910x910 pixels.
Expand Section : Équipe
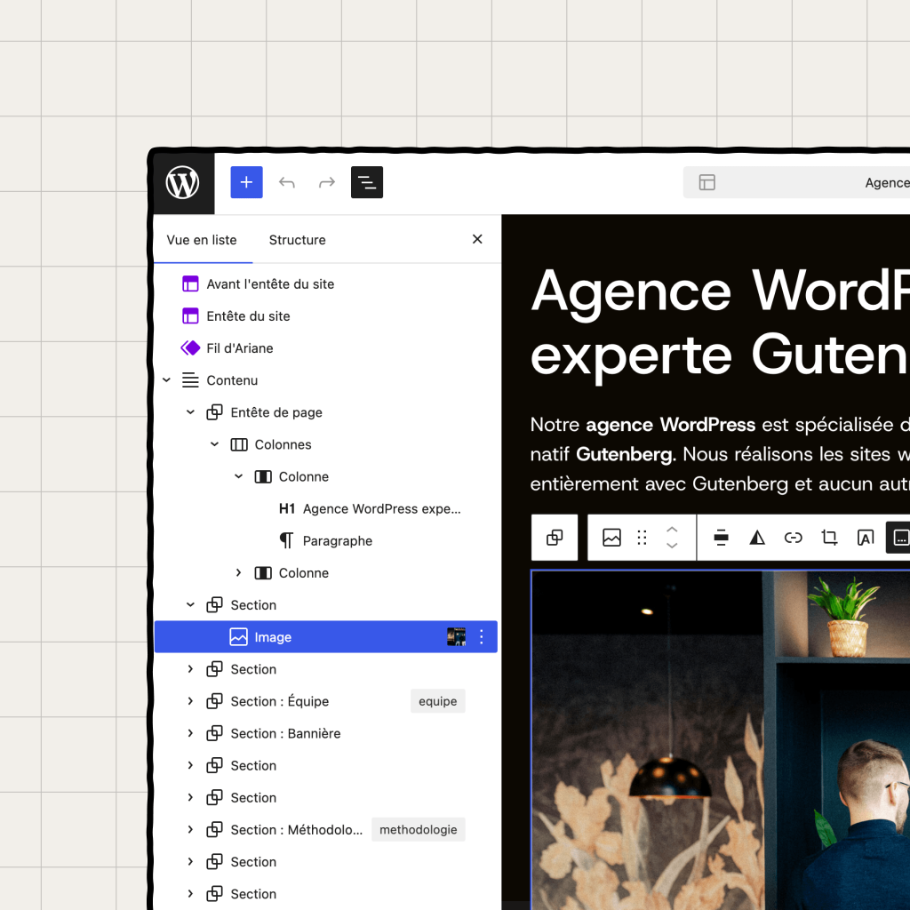190,701
